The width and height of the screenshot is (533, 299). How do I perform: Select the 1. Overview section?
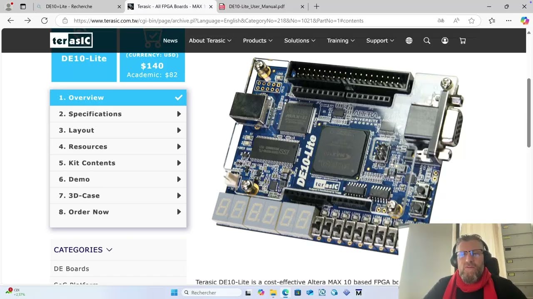[118, 98]
